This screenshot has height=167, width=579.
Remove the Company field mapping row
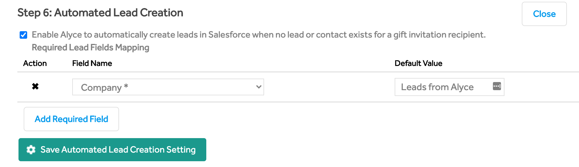pyautogui.click(x=35, y=86)
